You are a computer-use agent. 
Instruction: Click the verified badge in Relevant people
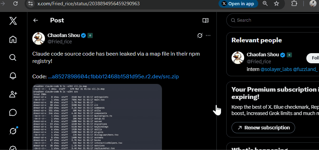pyautogui.click(x=282, y=55)
